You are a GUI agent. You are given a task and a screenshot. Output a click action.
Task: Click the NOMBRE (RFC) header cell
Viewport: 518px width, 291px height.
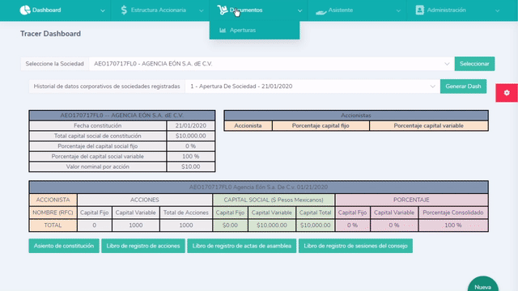coord(53,213)
